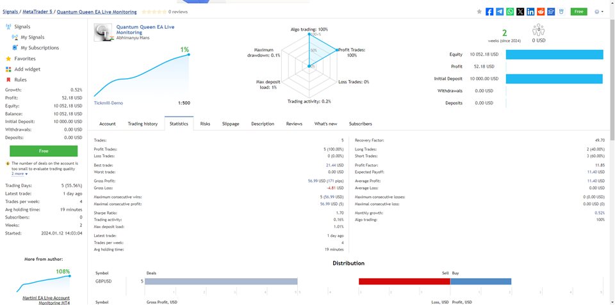Click the Signals breadcrumb link
Viewport: 615px width, 305px height.
10,12
